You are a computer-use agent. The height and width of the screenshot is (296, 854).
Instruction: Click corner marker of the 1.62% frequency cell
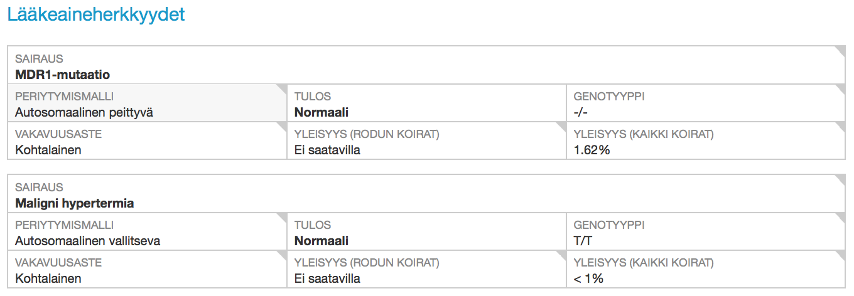tap(840, 127)
